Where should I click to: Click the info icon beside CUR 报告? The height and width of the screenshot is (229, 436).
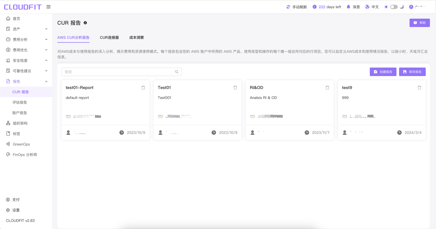85,23
